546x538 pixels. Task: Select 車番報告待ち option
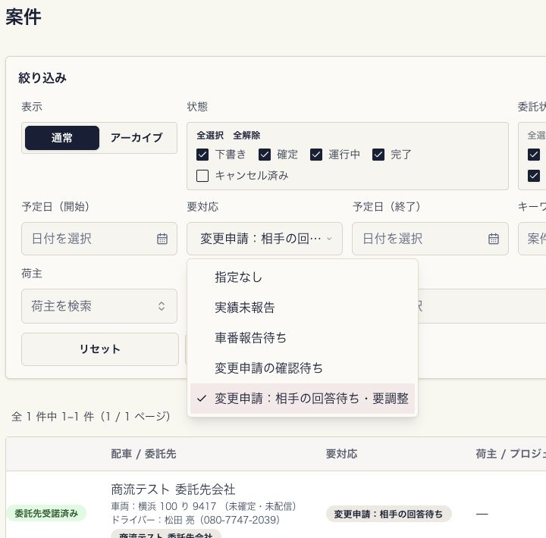[303, 338]
